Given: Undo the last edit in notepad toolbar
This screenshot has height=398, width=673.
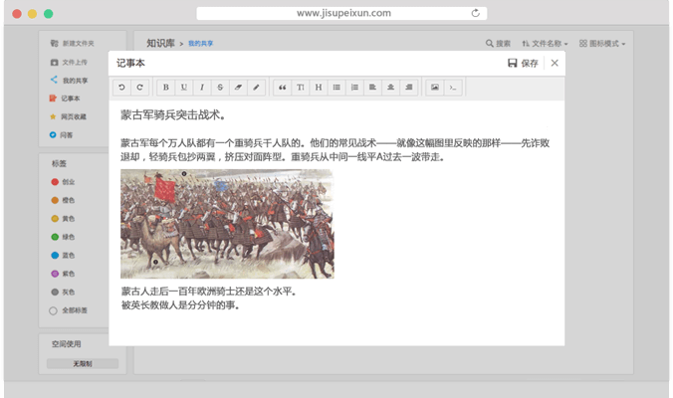Looking at the screenshot, I should point(121,88).
